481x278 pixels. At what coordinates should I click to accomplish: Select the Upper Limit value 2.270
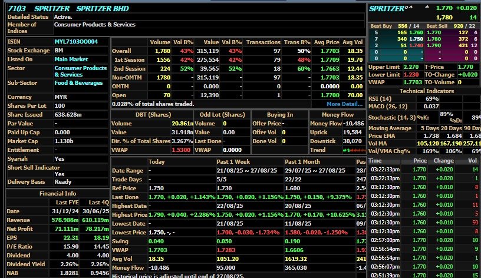coord(411,67)
